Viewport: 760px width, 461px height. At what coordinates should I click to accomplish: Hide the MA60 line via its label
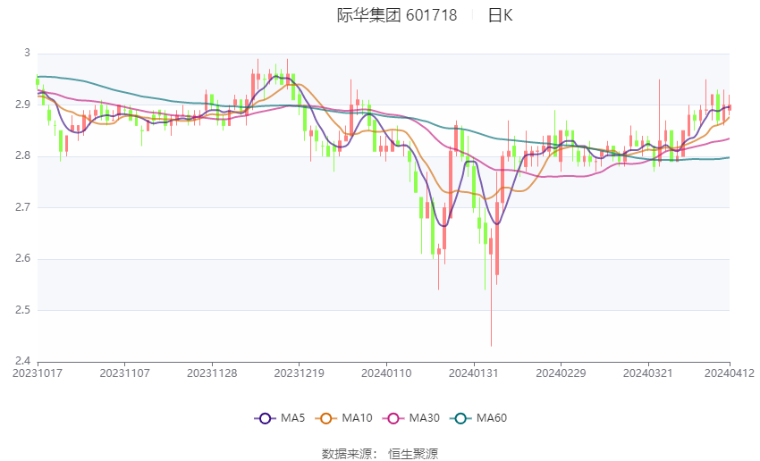492,418
